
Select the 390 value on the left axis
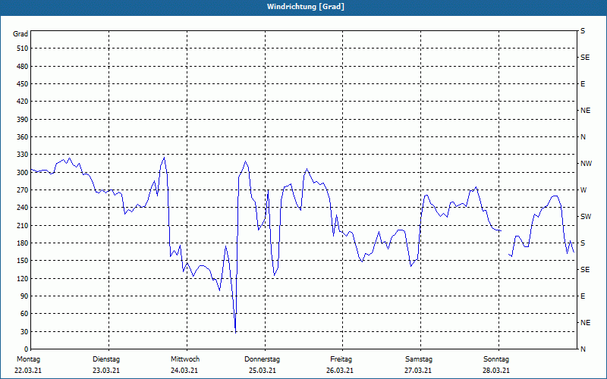click(x=23, y=120)
